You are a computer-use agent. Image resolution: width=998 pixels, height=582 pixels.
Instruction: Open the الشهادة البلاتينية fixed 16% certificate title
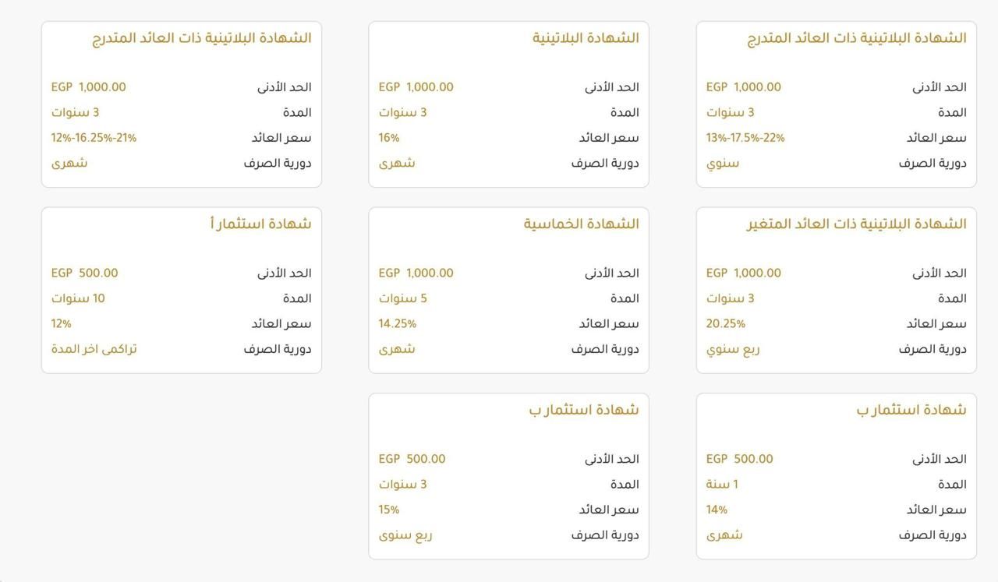[x=586, y=37]
